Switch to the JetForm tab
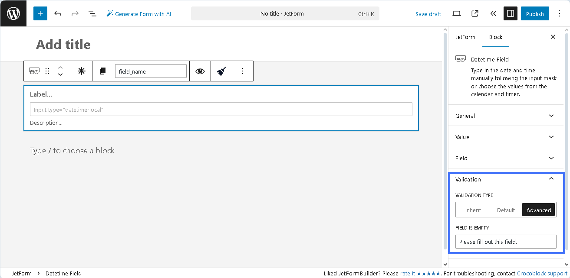Viewport: 570px width, 278px height. (x=465, y=37)
